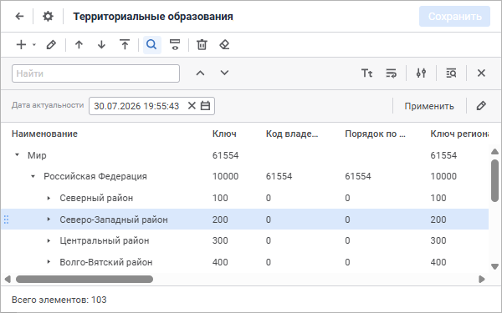Click the drag handle on Северо-Западный row
The height and width of the screenshot is (313, 502).
click(6, 220)
